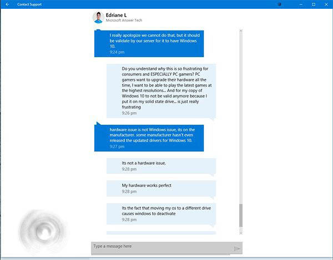Click the 'moving my os to a different drive' message

pos(161,214)
